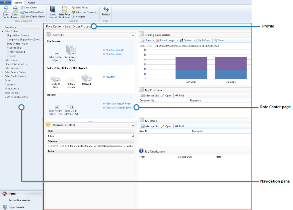The width and height of the screenshot is (293, 210).
Task: Expand the Sales Quotes tree node
Action: click(2, 60)
